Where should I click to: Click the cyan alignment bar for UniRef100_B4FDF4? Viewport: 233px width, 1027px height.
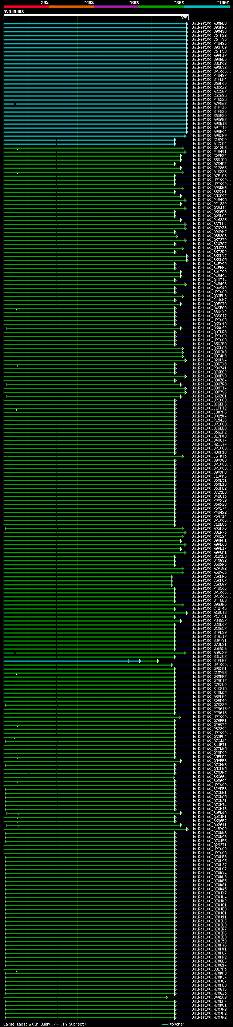pos(96,80)
